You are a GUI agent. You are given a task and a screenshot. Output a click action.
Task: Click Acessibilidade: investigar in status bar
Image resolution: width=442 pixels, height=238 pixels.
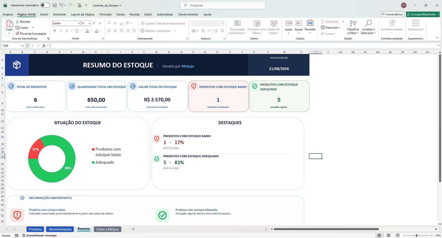40,236
